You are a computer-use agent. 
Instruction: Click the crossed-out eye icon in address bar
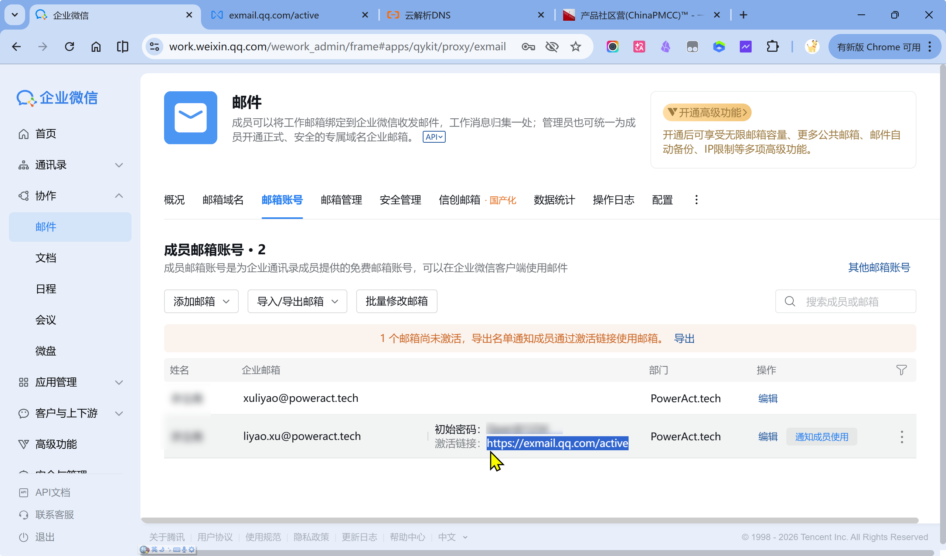coord(552,47)
